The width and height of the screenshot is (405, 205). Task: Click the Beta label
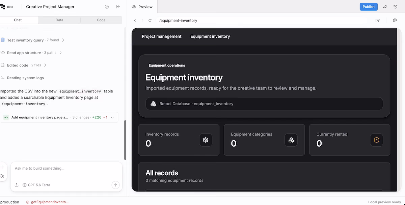[10, 7]
